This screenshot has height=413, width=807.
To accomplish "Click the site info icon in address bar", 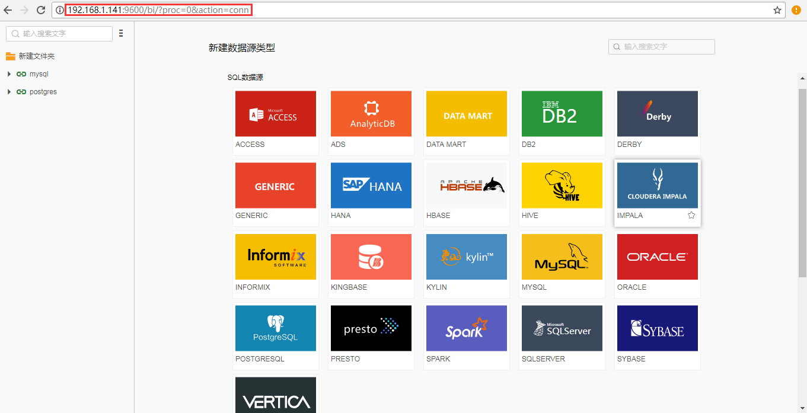I will coord(59,10).
